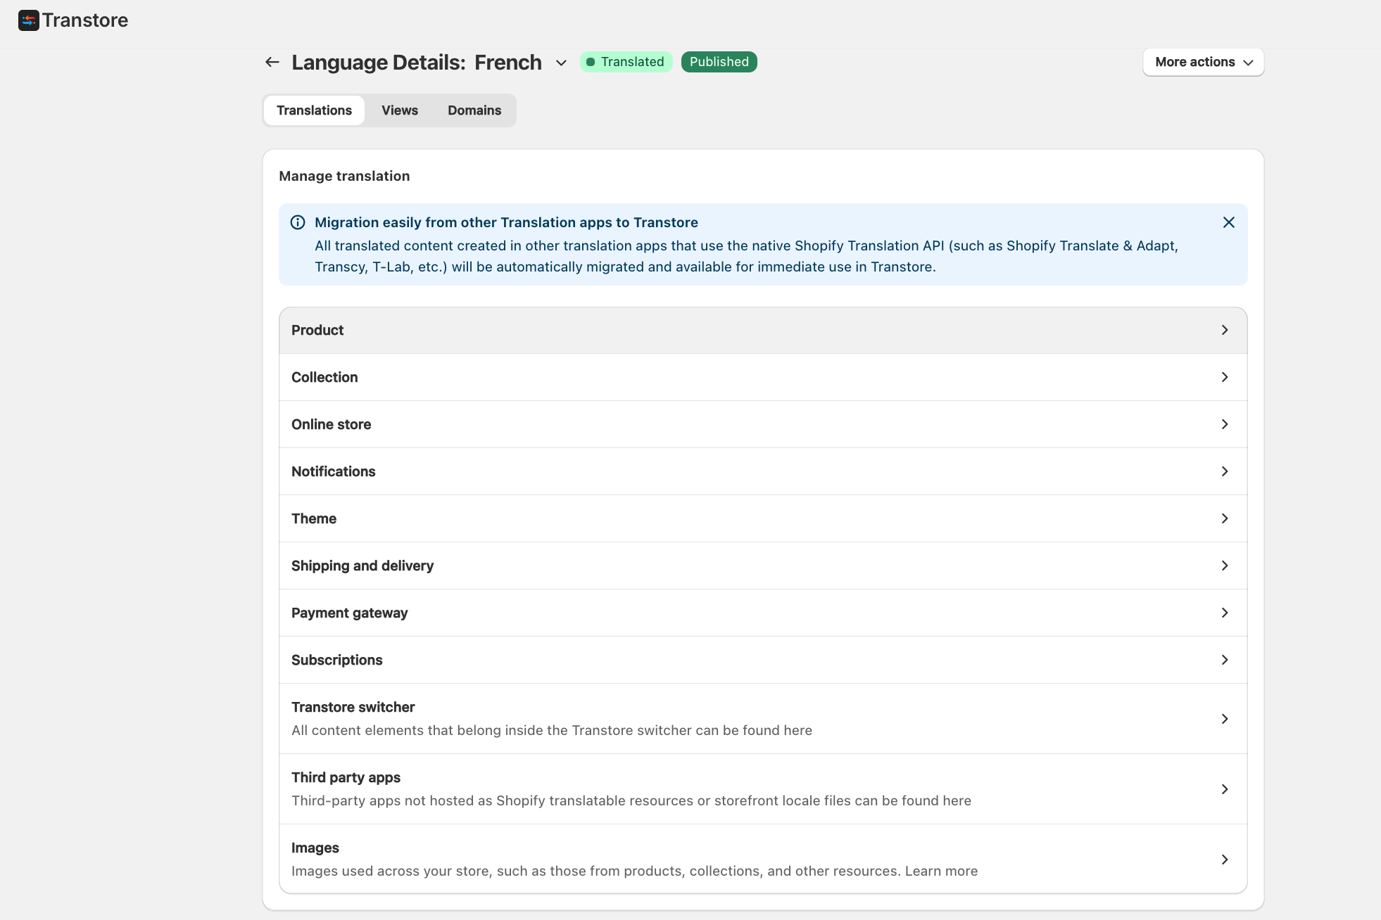Image resolution: width=1381 pixels, height=920 pixels.
Task: Click the chevron arrow on Subscriptions row
Action: coord(1224,660)
